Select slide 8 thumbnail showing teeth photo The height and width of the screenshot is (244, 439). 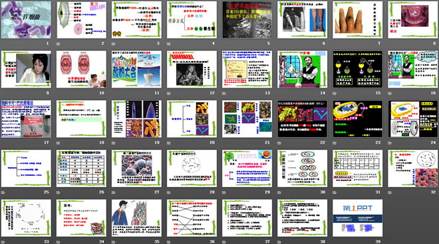[x=412, y=19]
